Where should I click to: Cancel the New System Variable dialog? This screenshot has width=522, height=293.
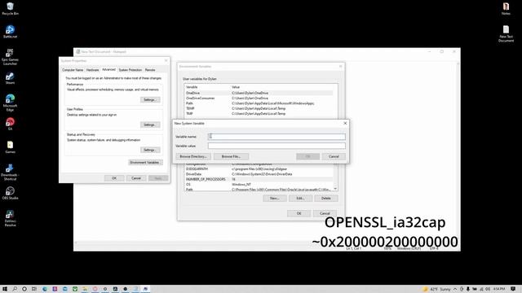pyautogui.click(x=334, y=156)
